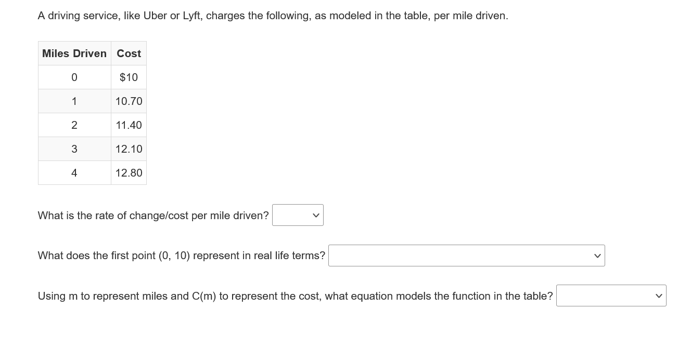Click the cost cell showing 11.40
Screen dimensions: 691x349
click(129, 125)
